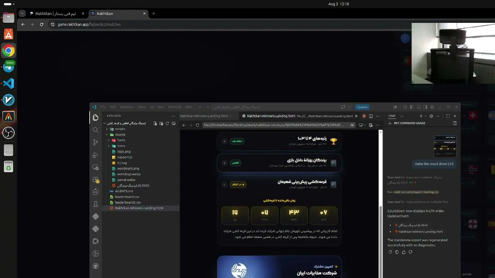Click the Claude icon in editor toolbar
The image size is (495, 278).
[364, 116]
